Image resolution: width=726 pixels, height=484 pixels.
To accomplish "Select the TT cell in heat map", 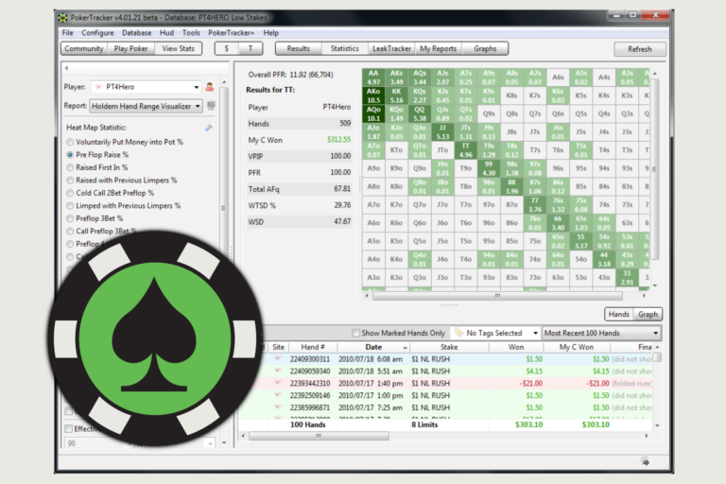I will pos(465,150).
